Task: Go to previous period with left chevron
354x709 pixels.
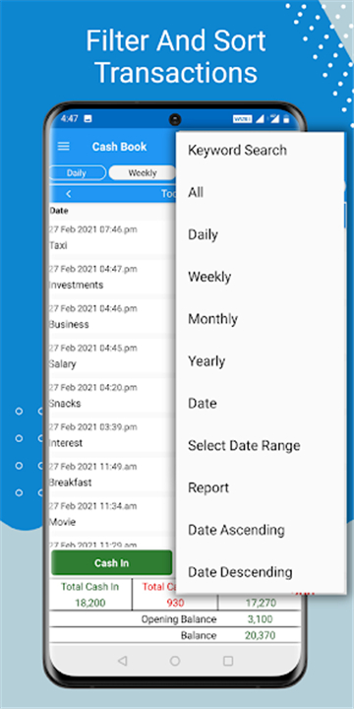Action: [69, 194]
